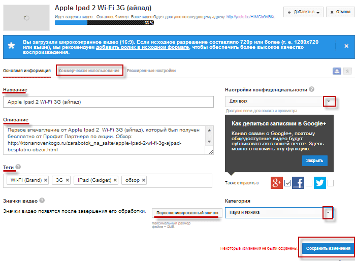
Task: Switch to Основная информация tab
Action: pyautogui.click(x=27, y=71)
